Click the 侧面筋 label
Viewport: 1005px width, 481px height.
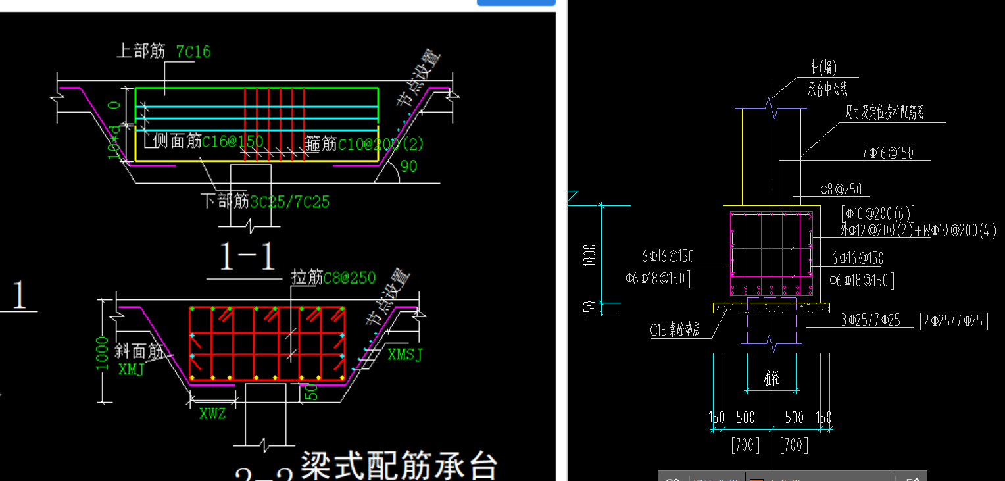(177, 141)
